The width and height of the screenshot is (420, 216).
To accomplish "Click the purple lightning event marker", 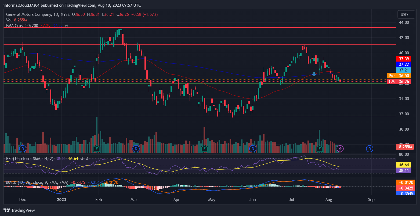I will (340, 148).
